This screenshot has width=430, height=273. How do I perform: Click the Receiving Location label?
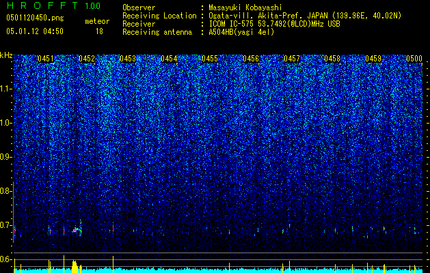(x=159, y=16)
